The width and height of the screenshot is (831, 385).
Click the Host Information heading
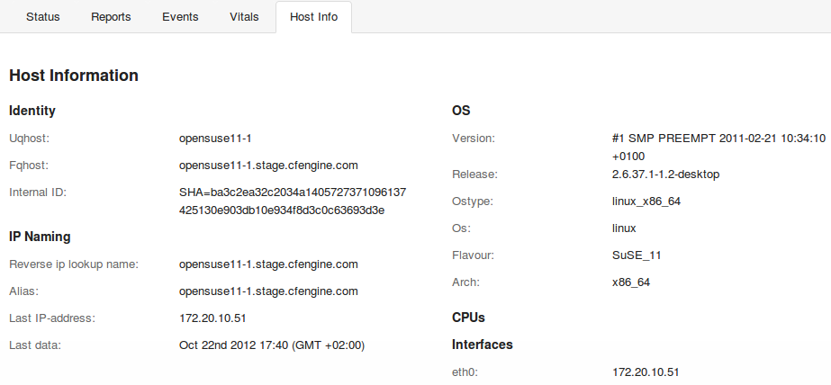[x=74, y=76]
